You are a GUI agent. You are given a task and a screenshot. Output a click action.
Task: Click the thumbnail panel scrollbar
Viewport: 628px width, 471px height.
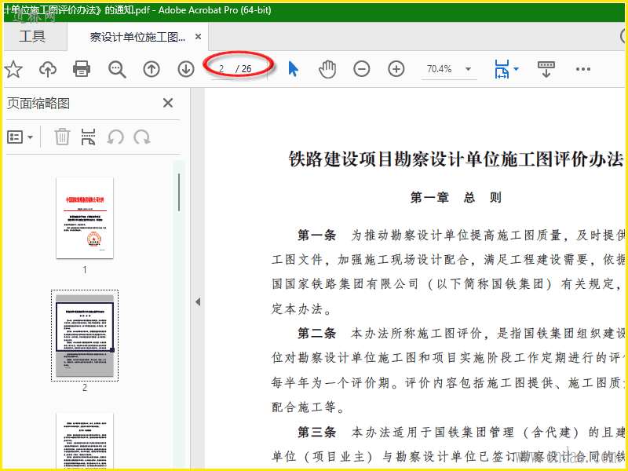[x=179, y=192]
